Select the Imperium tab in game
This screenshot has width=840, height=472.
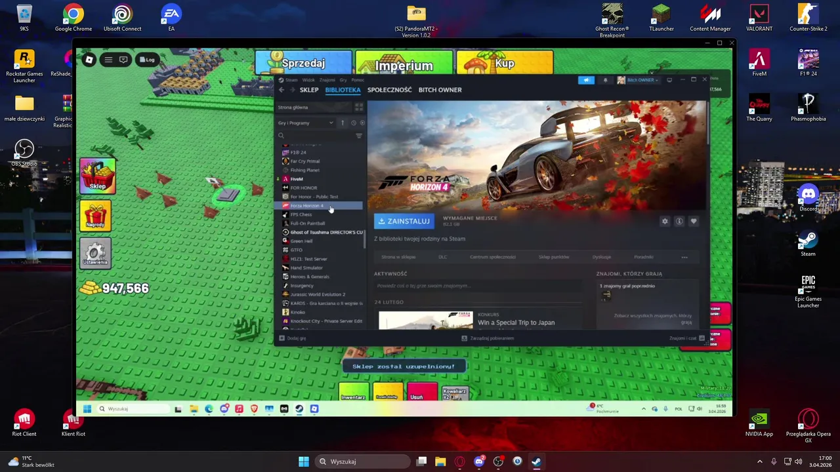tap(404, 64)
